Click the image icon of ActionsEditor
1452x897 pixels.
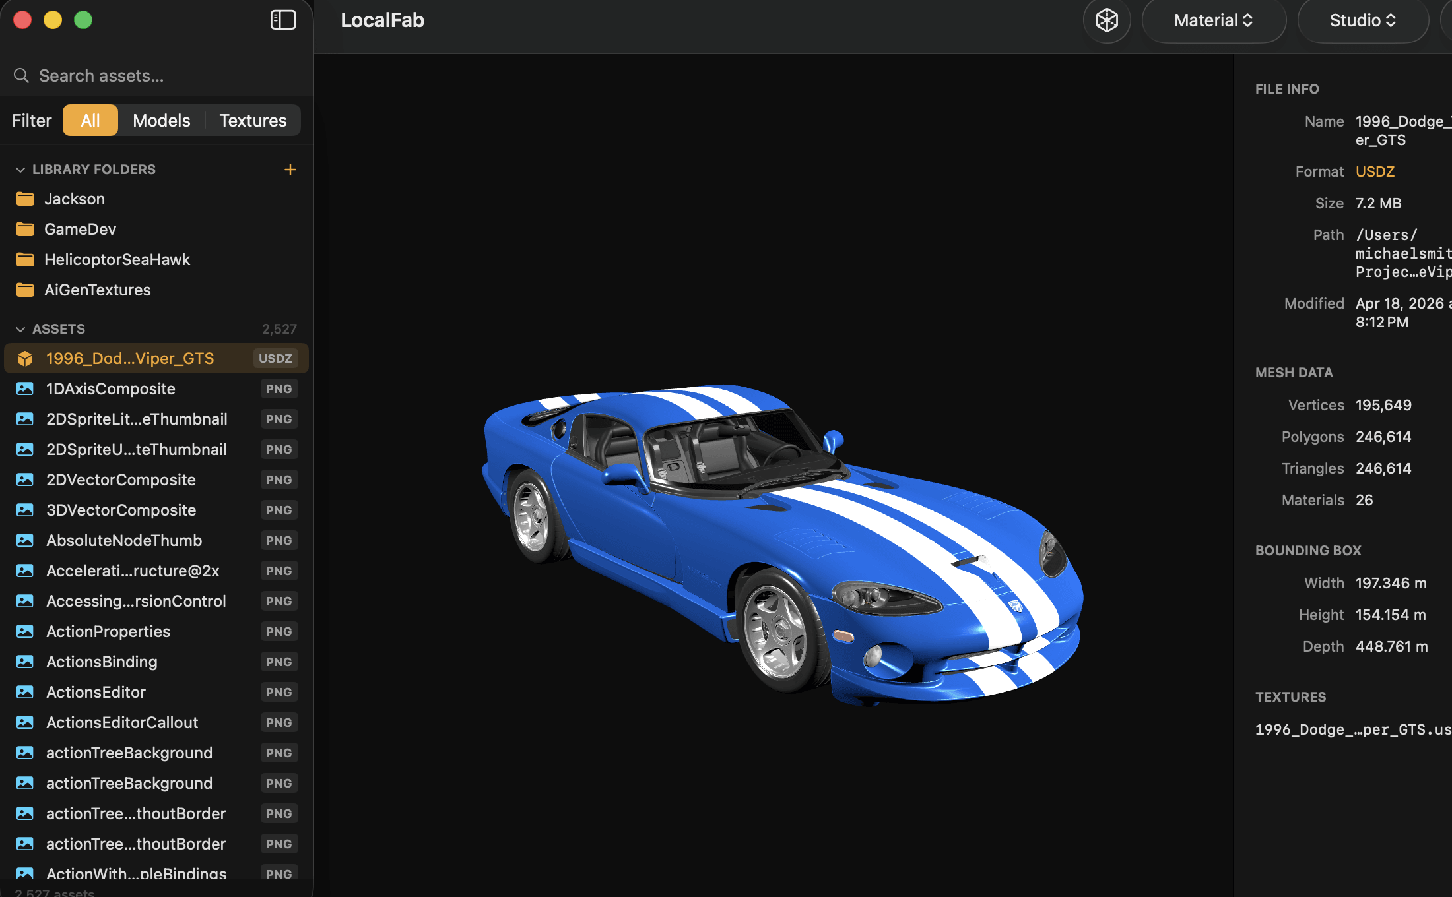click(25, 692)
